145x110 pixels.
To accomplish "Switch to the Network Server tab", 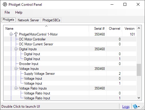I will coord(28,20).
